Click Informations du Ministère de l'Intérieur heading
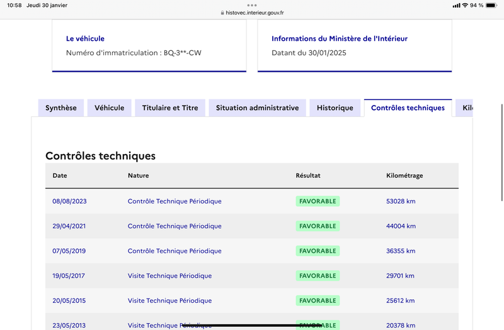 tap(340, 38)
